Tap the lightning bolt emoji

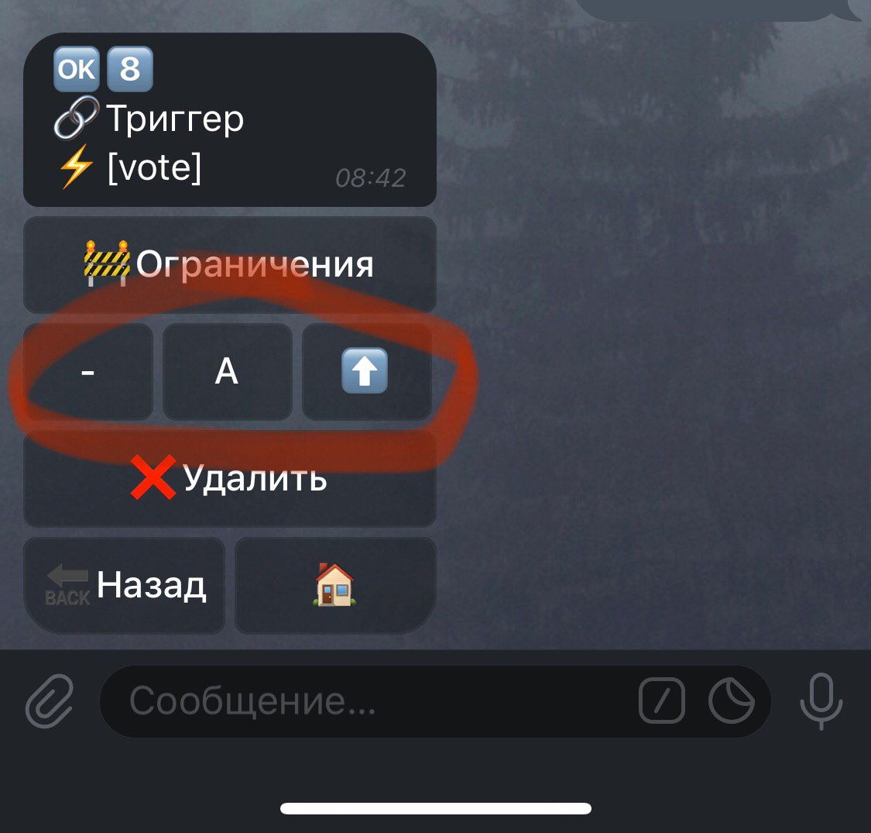pyautogui.click(x=77, y=167)
